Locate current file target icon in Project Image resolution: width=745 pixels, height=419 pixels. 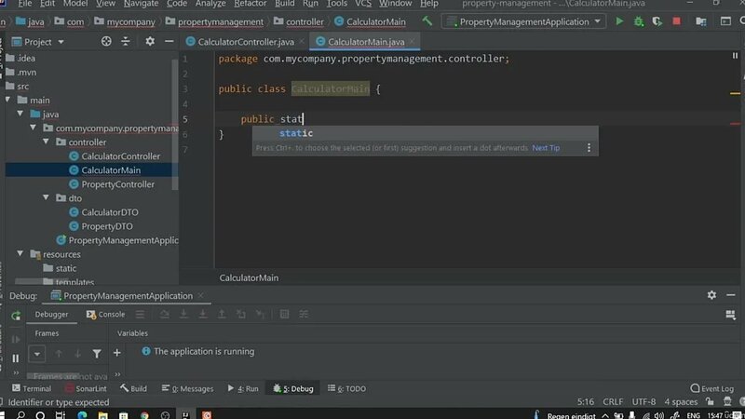point(106,42)
